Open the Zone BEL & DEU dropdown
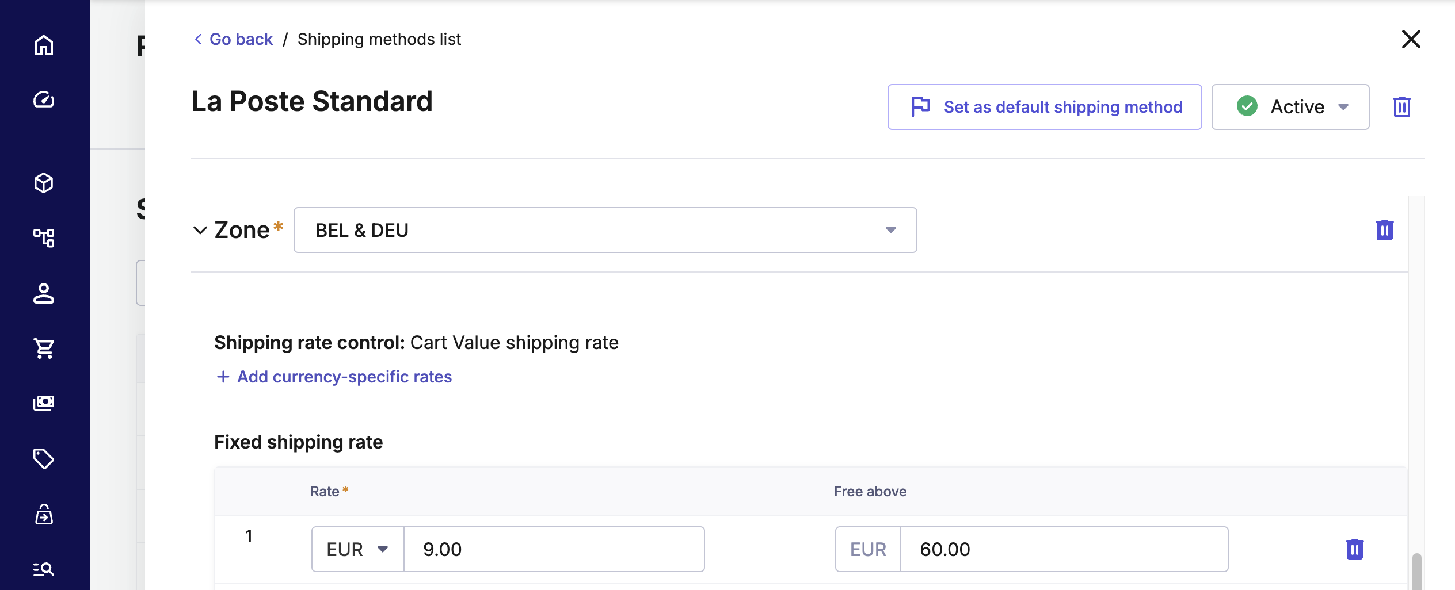 tap(605, 230)
